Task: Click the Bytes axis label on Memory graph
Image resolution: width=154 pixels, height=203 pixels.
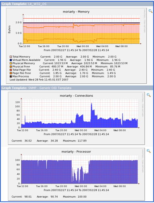Action: (9, 29)
